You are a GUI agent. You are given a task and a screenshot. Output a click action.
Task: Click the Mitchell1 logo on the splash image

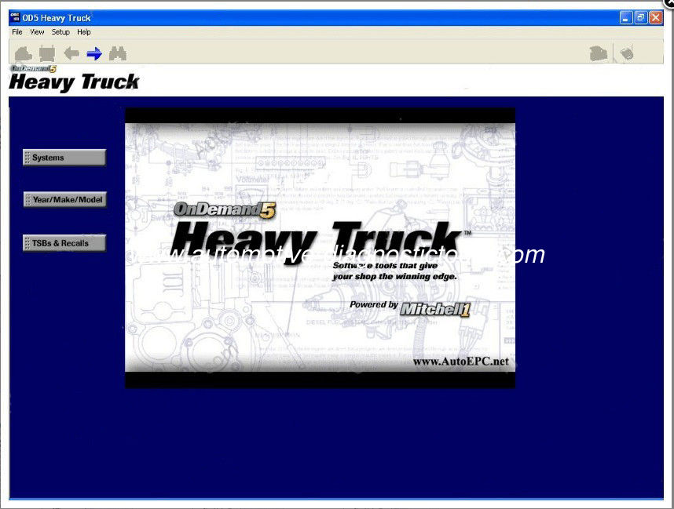coord(435,309)
